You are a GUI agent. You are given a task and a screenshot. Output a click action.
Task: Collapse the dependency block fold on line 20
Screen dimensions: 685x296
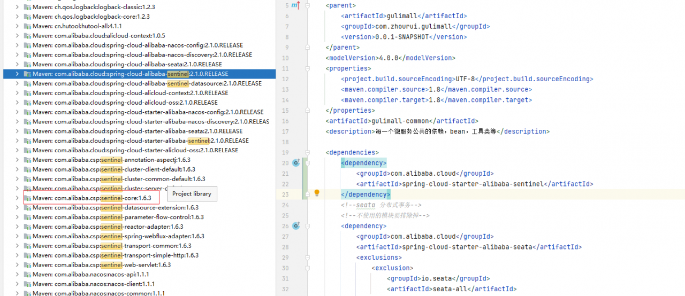click(x=307, y=163)
